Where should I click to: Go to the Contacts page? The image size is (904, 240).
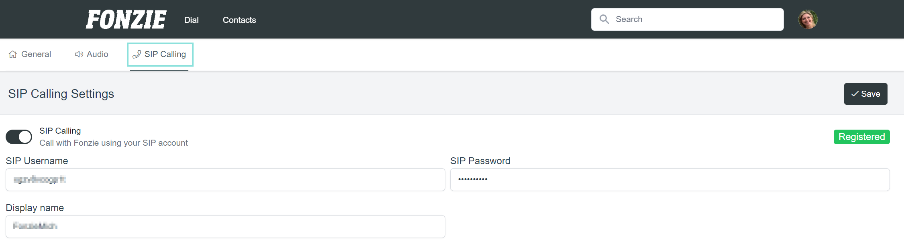[x=239, y=20]
